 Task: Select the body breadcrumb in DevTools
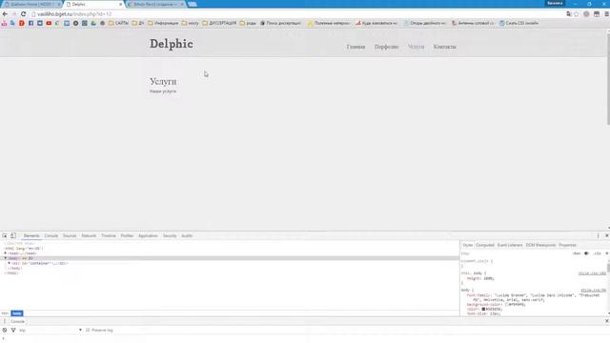(17, 313)
